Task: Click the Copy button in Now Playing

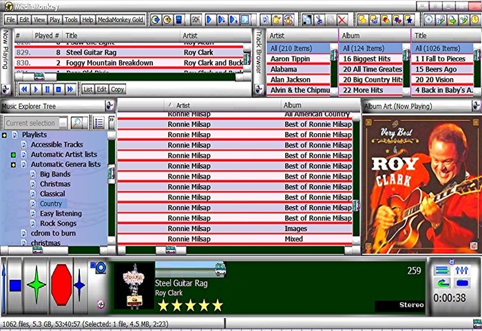Action: pos(118,89)
